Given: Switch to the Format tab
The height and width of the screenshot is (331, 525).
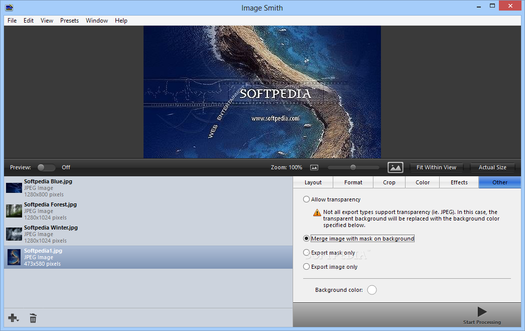Looking at the screenshot, I should coord(353,182).
